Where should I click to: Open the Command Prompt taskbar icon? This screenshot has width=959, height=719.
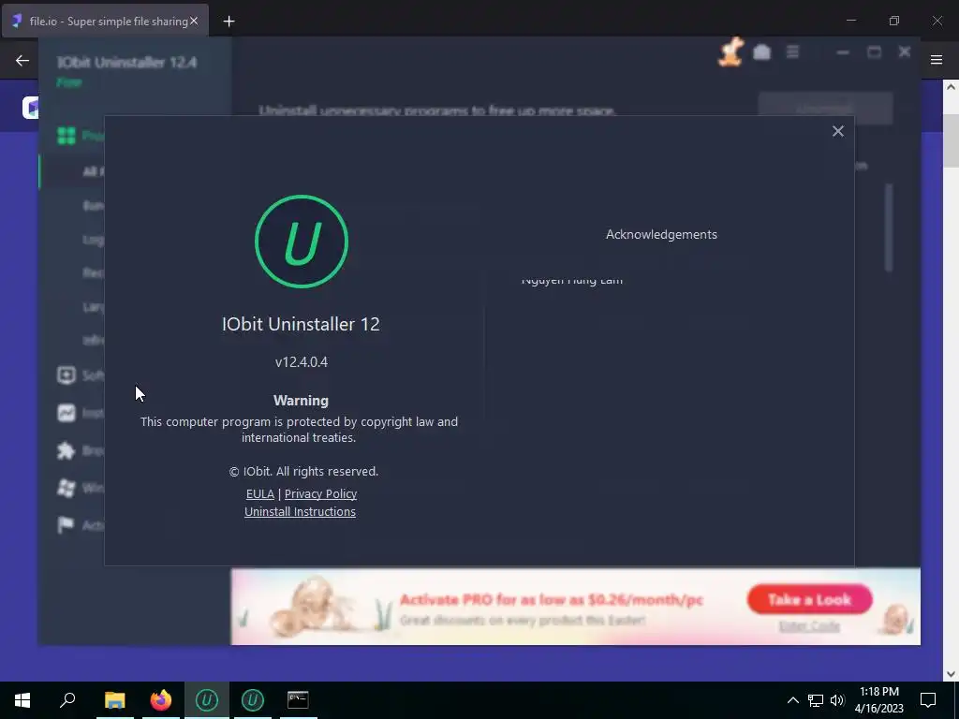tap(299, 700)
